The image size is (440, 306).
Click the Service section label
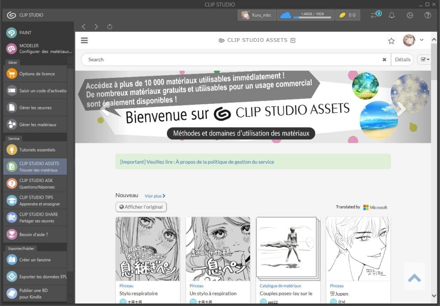tap(14, 139)
